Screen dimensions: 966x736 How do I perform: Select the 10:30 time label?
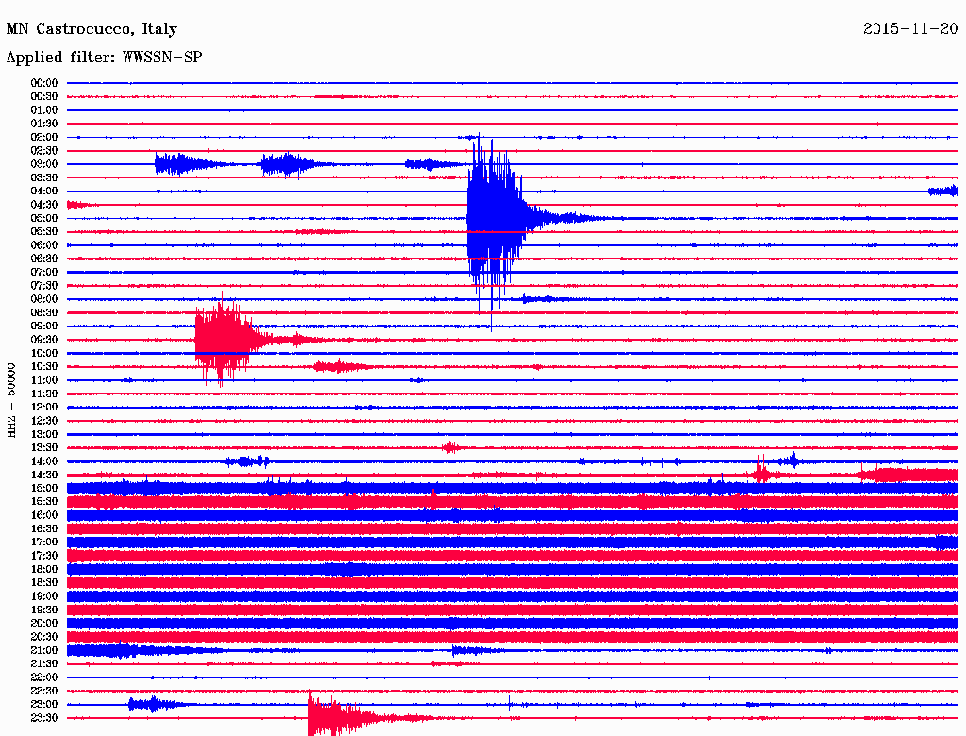click(44, 367)
